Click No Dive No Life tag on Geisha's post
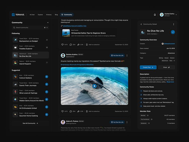 coord(117,55)
